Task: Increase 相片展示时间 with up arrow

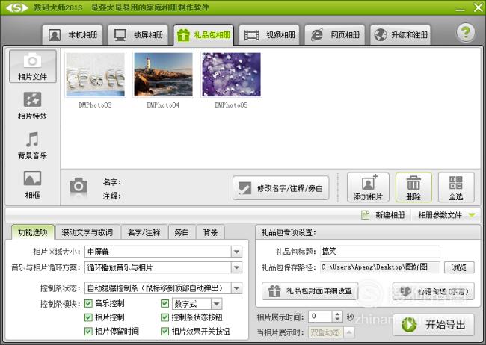Action: [337, 314]
